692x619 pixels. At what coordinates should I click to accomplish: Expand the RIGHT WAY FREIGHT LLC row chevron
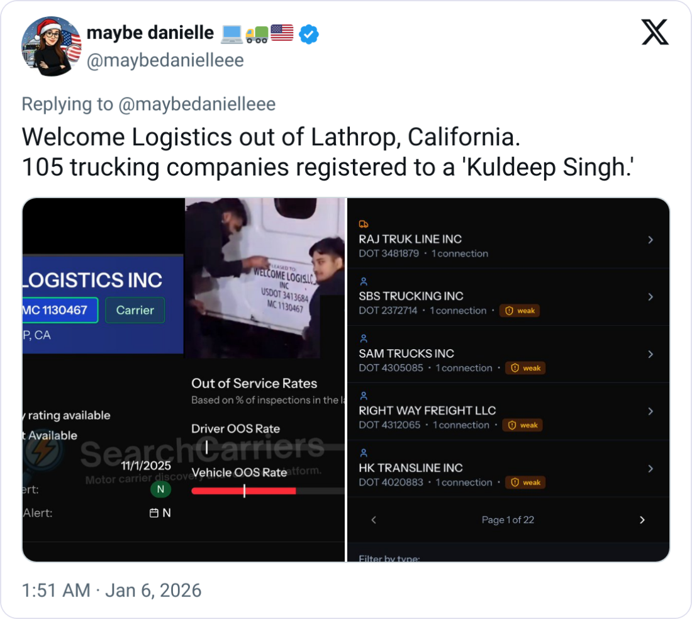[650, 411]
